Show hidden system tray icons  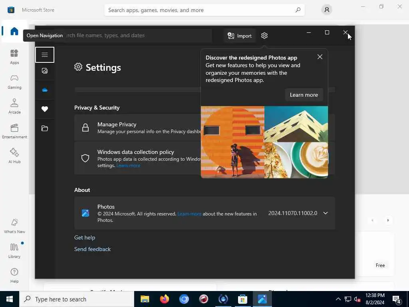[x=338, y=299]
